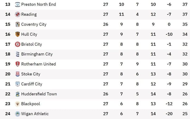Click position number 24 in table
Image resolution: width=190 pixels, height=119 pixels.
click(8, 114)
